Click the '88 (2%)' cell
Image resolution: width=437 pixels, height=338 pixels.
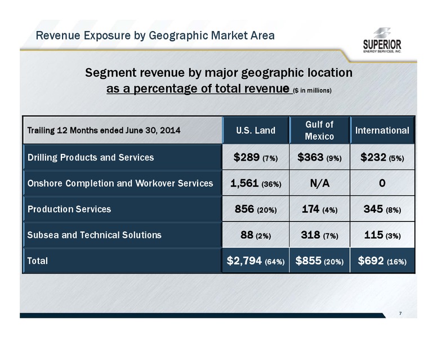(256, 235)
